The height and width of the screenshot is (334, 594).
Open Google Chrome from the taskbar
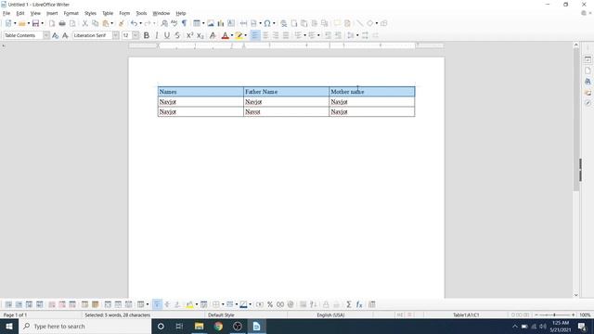point(218,326)
